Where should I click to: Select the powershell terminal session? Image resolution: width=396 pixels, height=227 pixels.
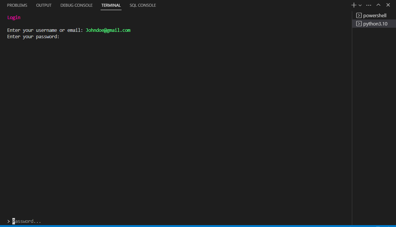coord(374,15)
